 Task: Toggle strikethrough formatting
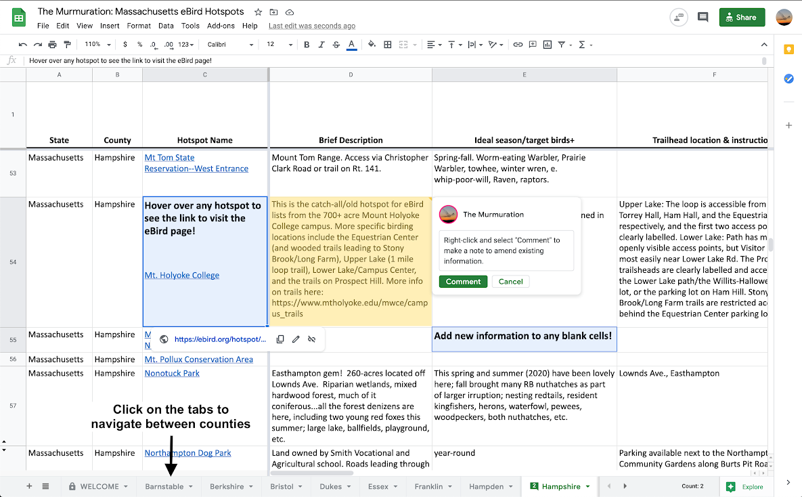click(336, 45)
